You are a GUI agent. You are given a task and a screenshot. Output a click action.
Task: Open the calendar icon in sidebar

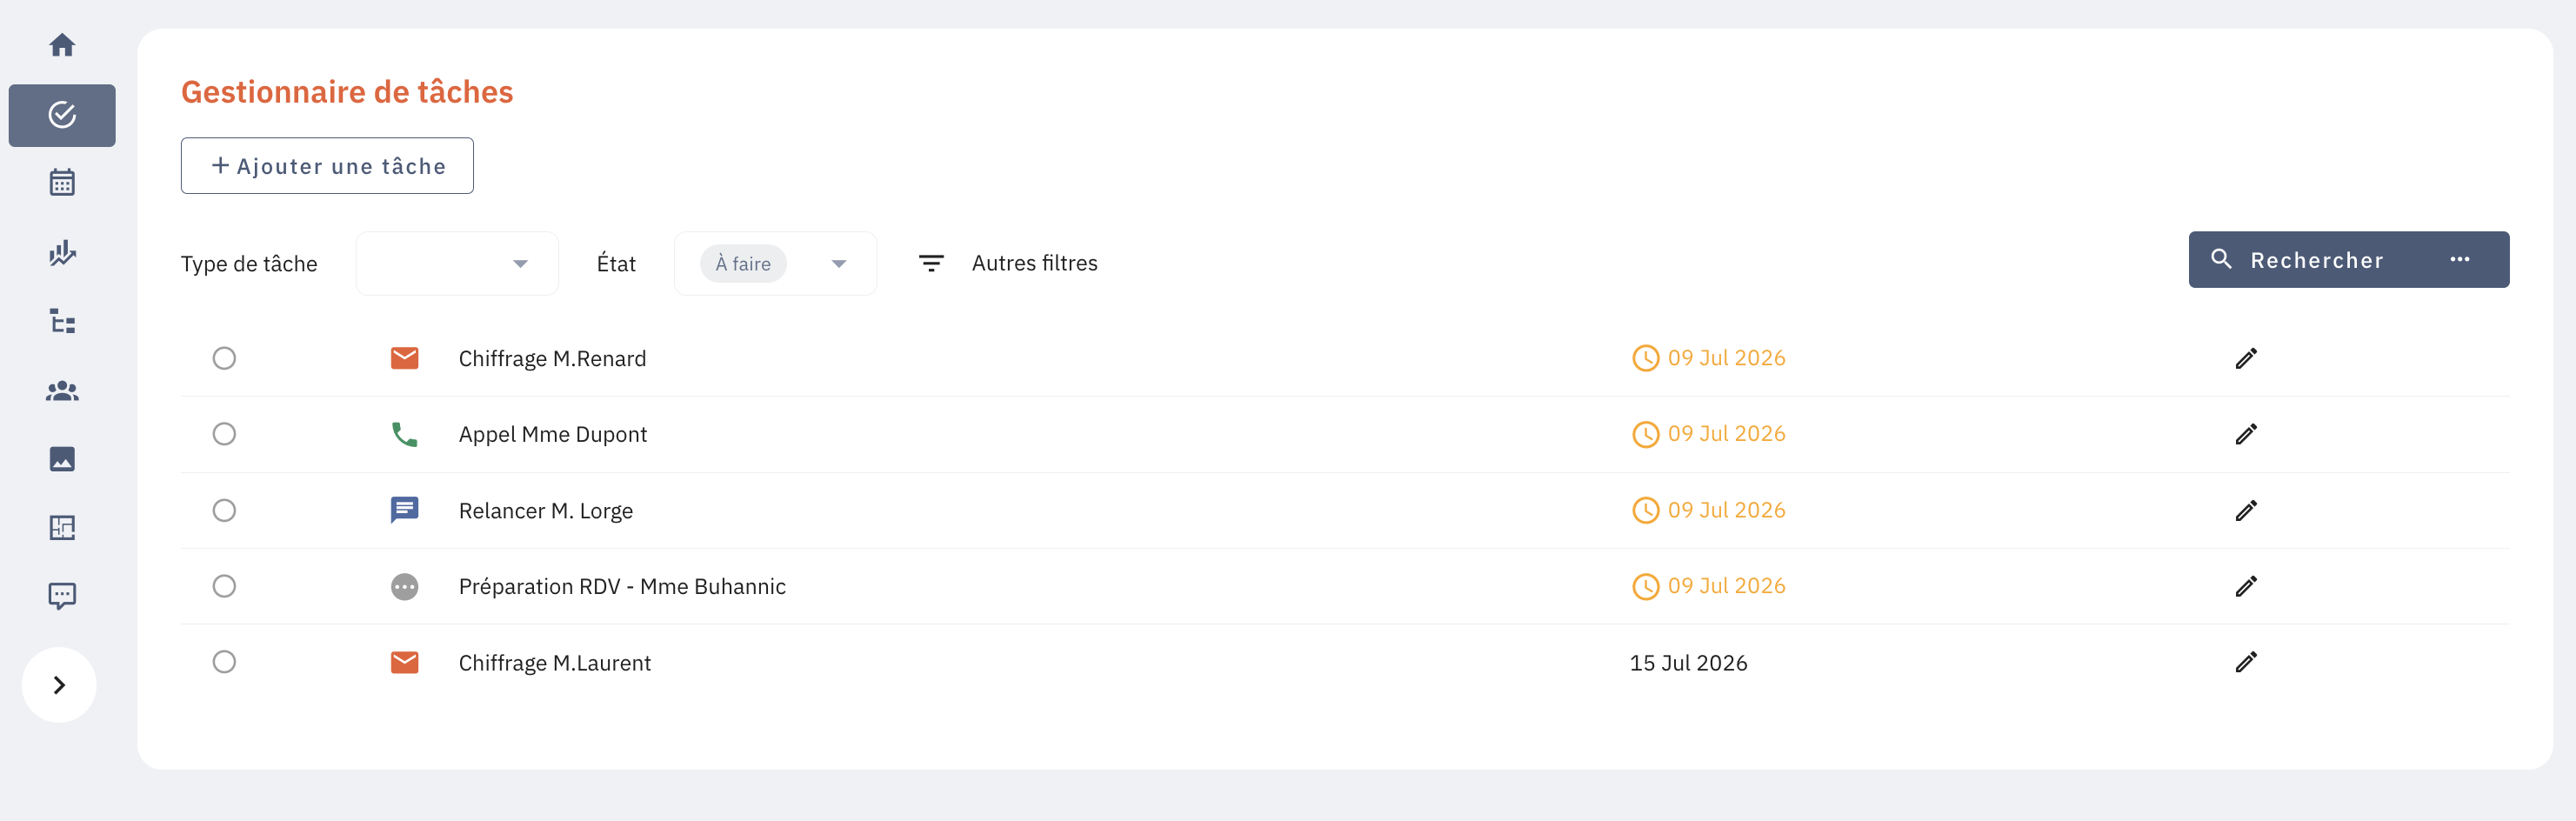[62, 182]
